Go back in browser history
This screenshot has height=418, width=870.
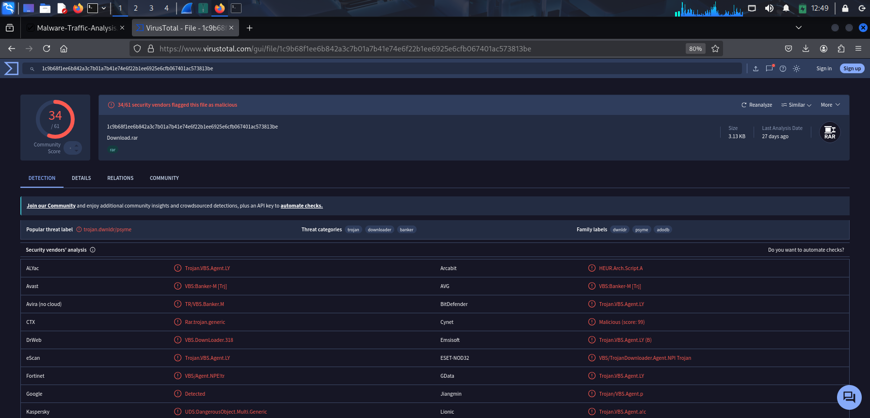[12, 48]
